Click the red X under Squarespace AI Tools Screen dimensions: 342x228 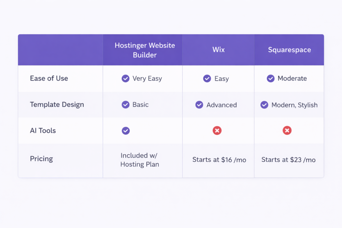[287, 131]
